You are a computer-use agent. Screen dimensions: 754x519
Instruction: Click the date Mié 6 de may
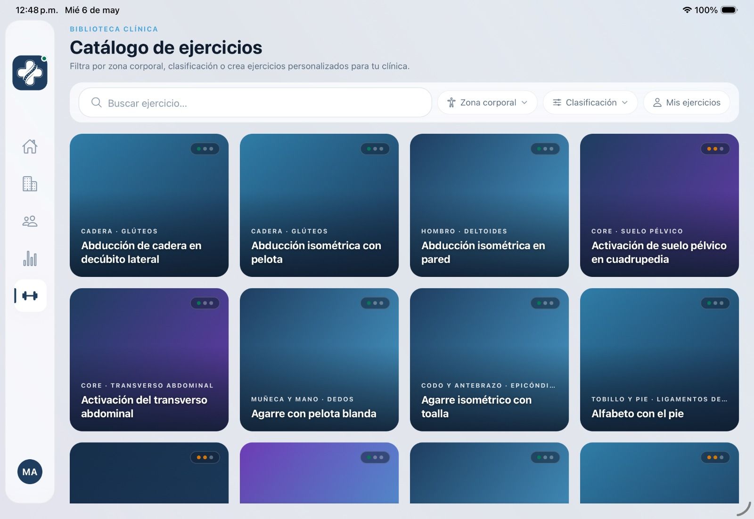92,10
